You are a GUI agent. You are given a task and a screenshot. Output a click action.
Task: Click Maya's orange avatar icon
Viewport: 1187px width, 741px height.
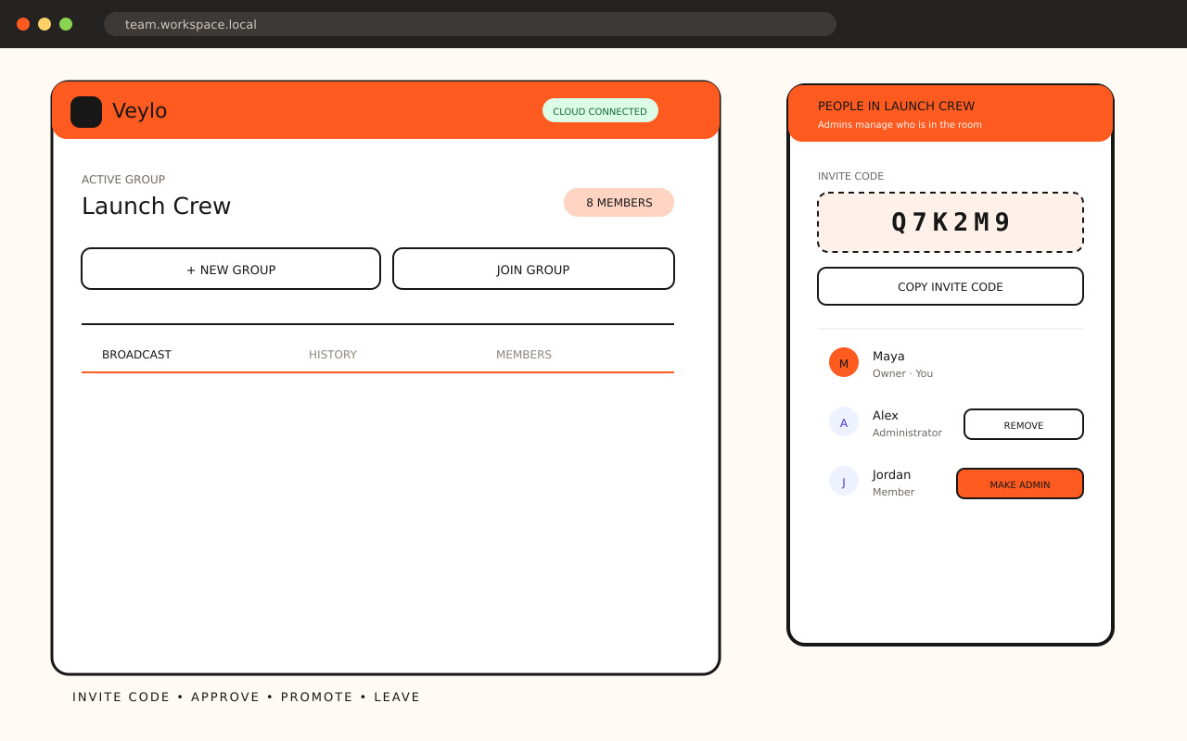844,362
